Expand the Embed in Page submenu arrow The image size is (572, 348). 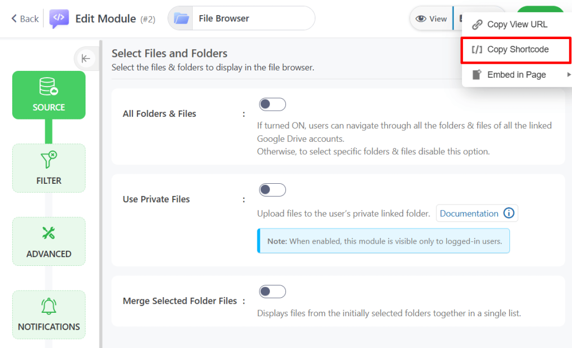coord(569,75)
